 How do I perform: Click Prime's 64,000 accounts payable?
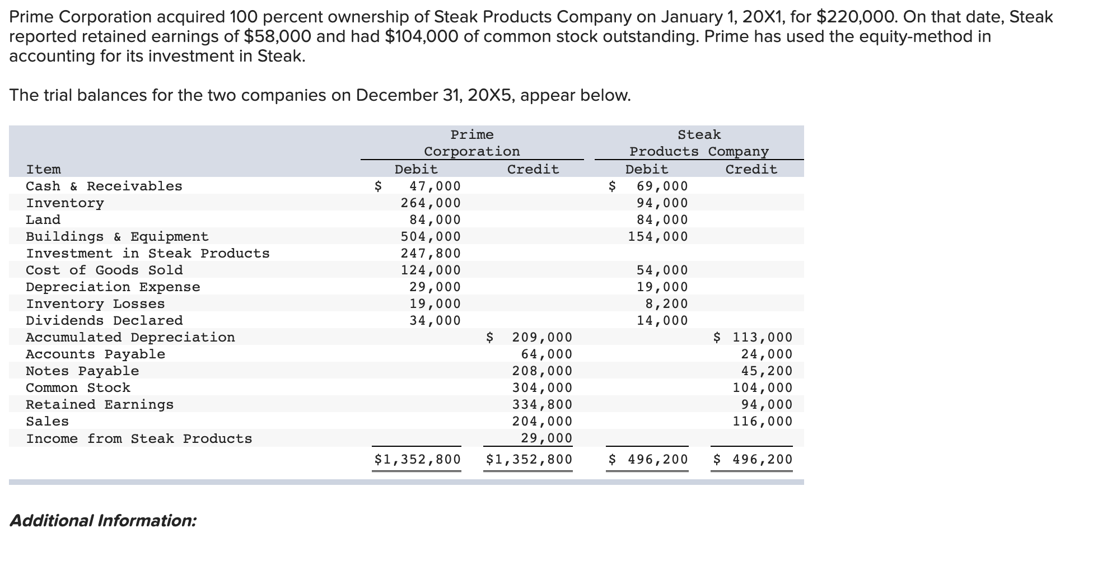pyautogui.click(x=547, y=354)
